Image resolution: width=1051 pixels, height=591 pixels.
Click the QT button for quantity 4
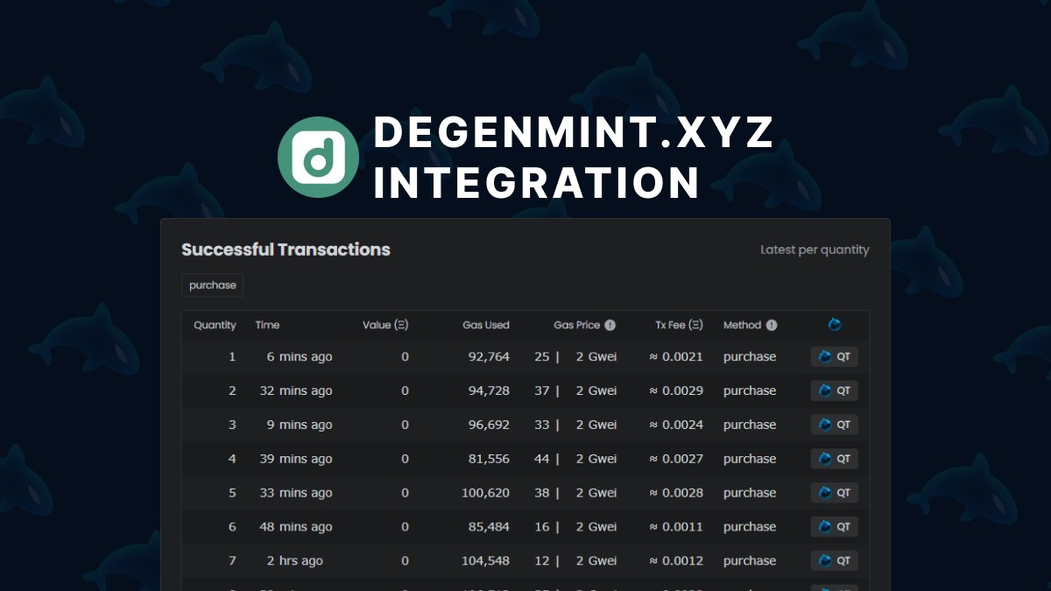[x=834, y=459]
